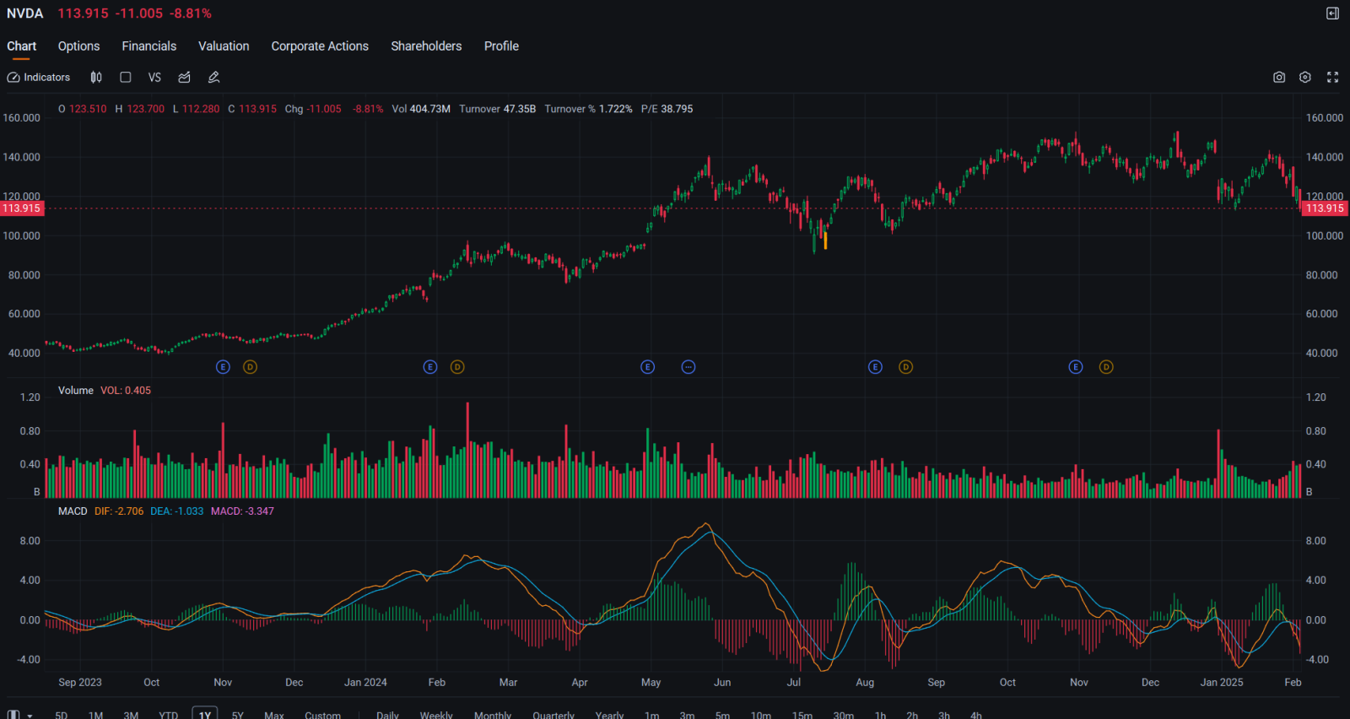Click the earnings E marker near May 2024

648,367
